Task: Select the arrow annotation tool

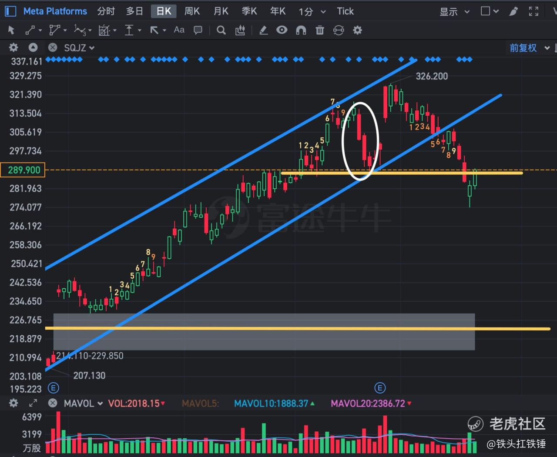Action: click(x=154, y=30)
